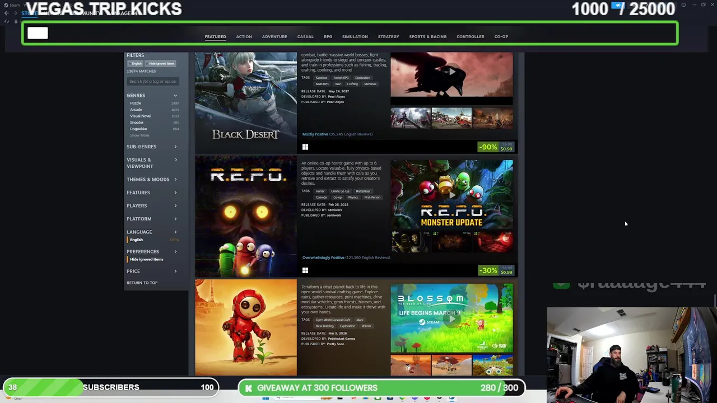This screenshot has width=717, height=403.
Task: Switch to the Action tab
Action: pyautogui.click(x=244, y=37)
